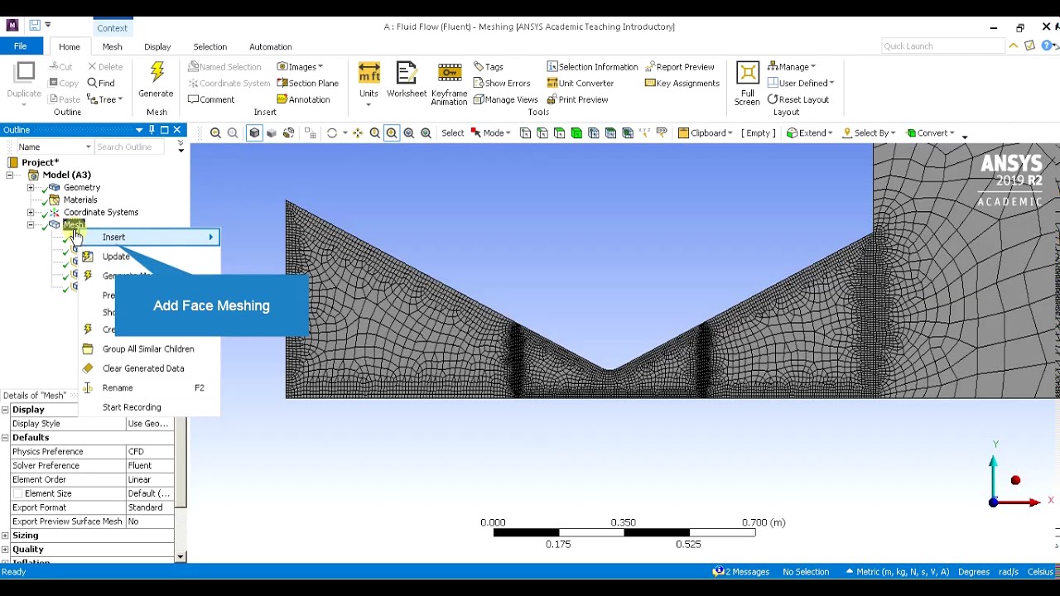This screenshot has height=596, width=1060.
Task: Click the Materials folder icon in tree
Action: point(55,199)
